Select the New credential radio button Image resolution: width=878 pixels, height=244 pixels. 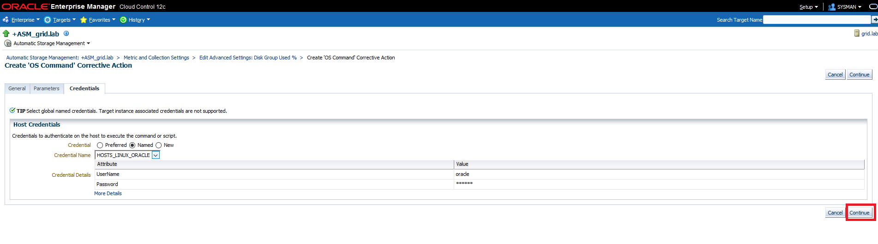pyautogui.click(x=158, y=145)
